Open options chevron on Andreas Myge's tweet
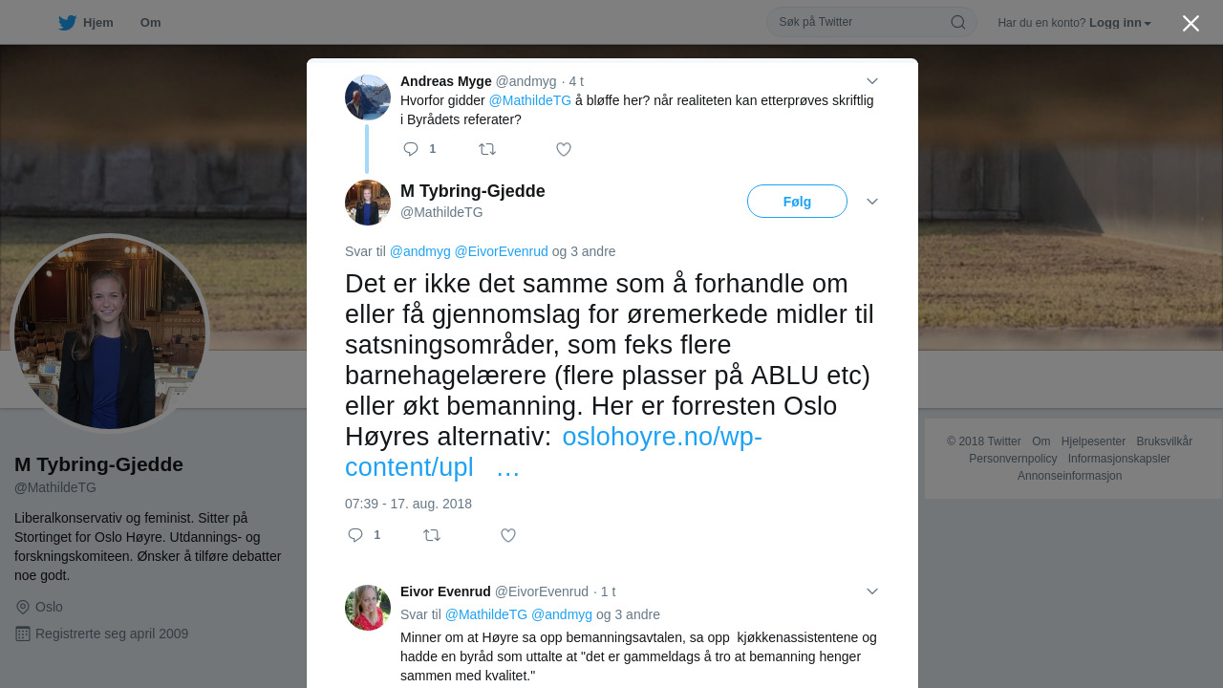Viewport: 1223px width, 688px height. tap(872, 81)
